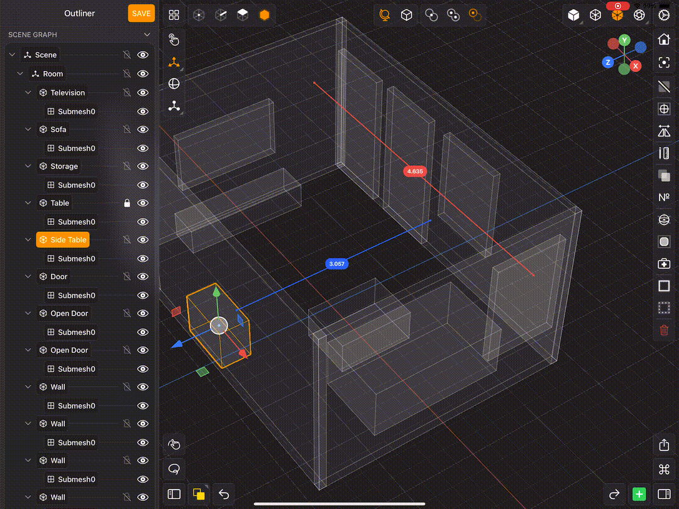
Task: Open the command key shortcuts icon
Action: (663, 469)
